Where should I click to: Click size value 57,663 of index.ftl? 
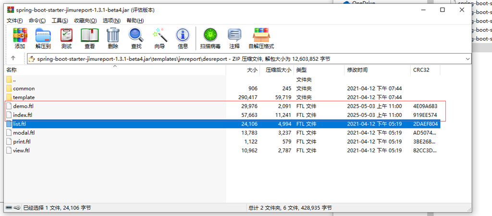249,115
